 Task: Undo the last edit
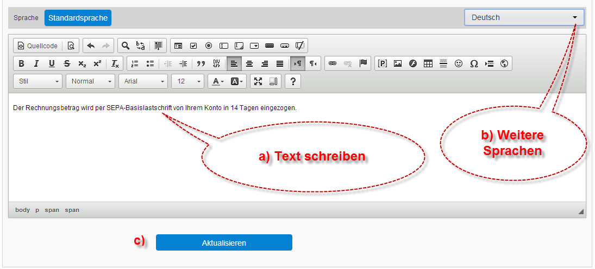(91, 46)
